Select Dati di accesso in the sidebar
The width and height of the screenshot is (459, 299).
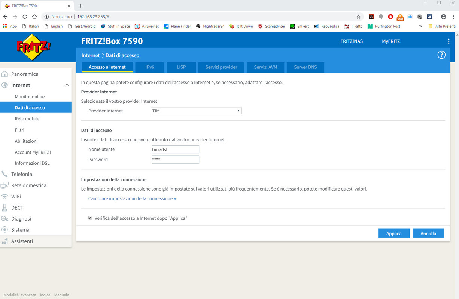[x=36, y=107]
